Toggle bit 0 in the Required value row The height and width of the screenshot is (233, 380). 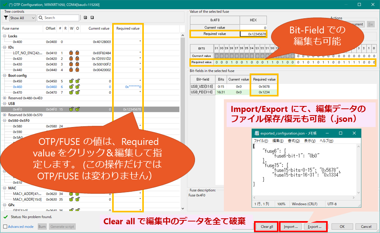(373, 62)
